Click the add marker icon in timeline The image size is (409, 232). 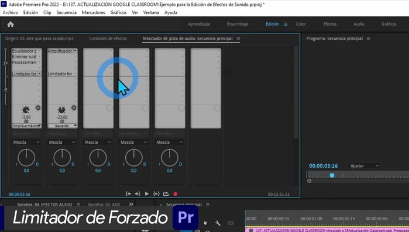click(205, 223)
